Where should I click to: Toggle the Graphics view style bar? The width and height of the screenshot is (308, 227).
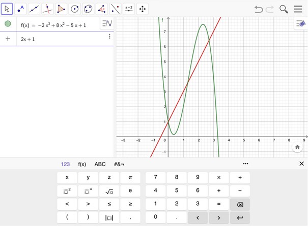[300, 23]
